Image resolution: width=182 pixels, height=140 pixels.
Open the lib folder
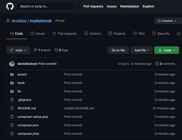click(x=19, y=91)
